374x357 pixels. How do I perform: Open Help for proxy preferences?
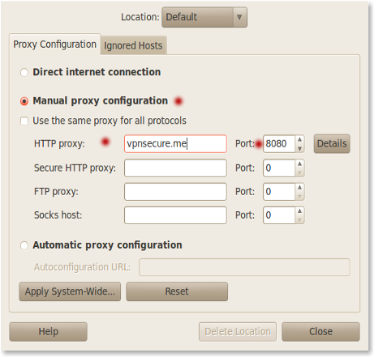(x=48, y=331)
